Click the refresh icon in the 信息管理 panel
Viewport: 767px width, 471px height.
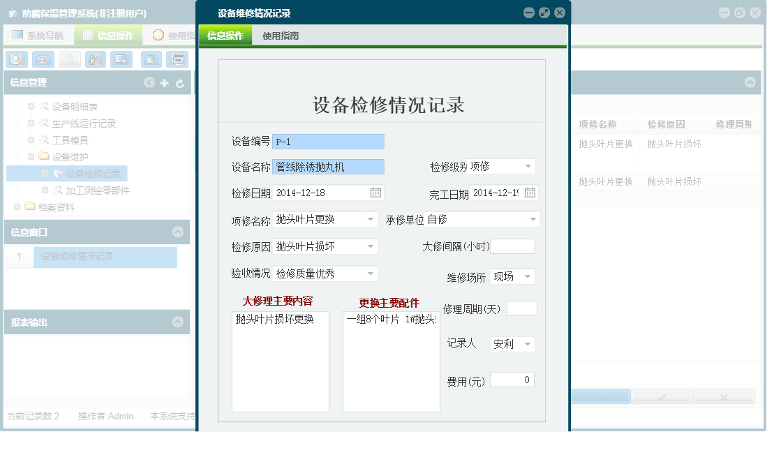(x=180, y=82)
